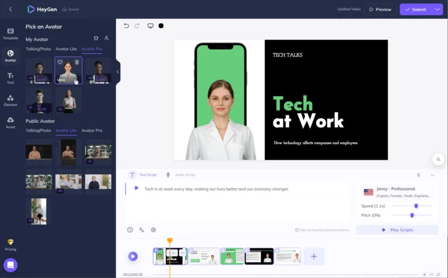
Task: Select the Vera avatar thumbnail
Action: (x=68, y=71)
